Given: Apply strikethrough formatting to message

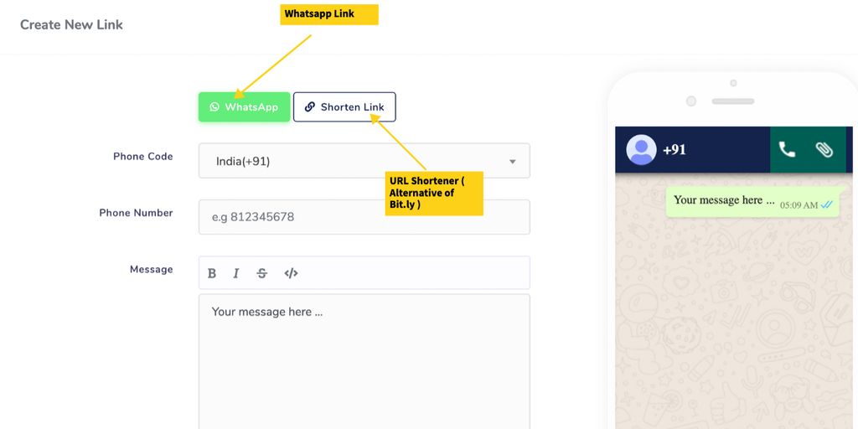Looking at the screenshot, I should coord(262,273).
